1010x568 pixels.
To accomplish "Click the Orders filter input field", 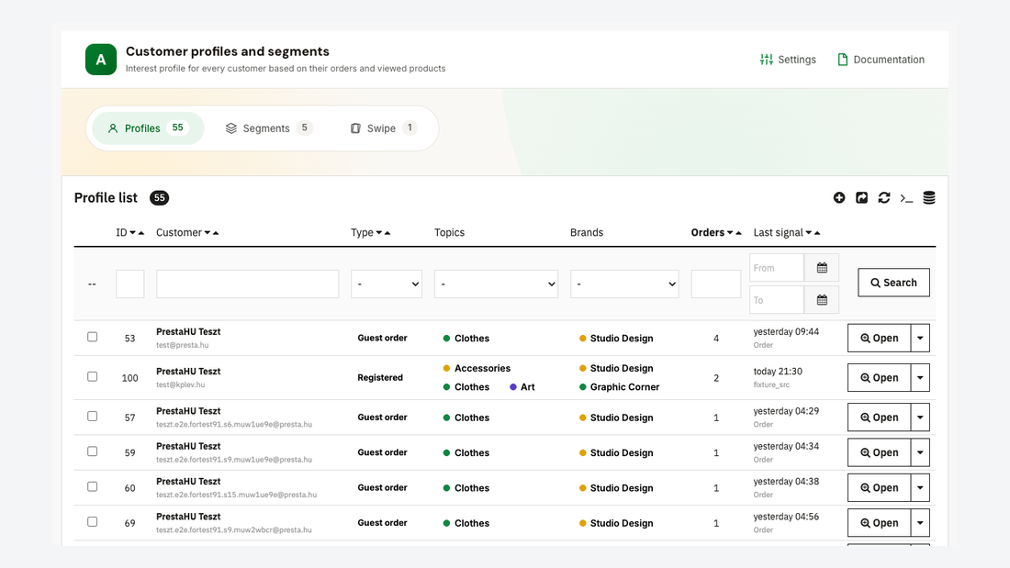I will (x=715, y=284).
